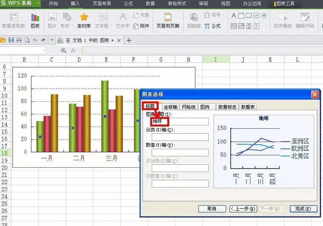Switch to the 页面布局 ribbon tab
This screenshot has height=226, width=323.
click(x=102, y=3)
